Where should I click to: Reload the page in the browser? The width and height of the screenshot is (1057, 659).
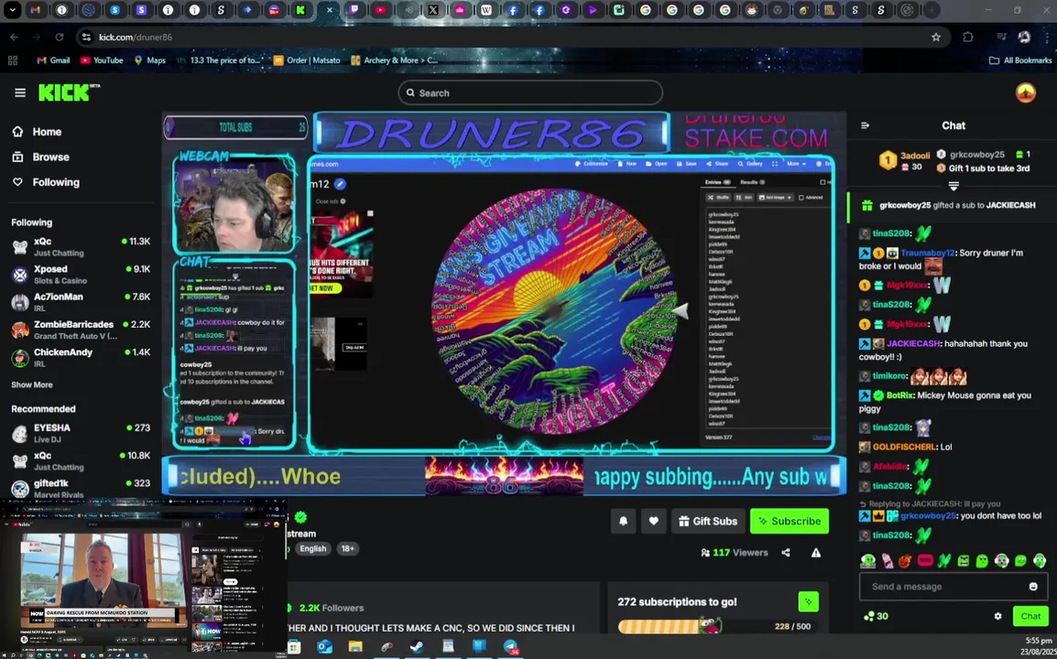tap(60, 37)
